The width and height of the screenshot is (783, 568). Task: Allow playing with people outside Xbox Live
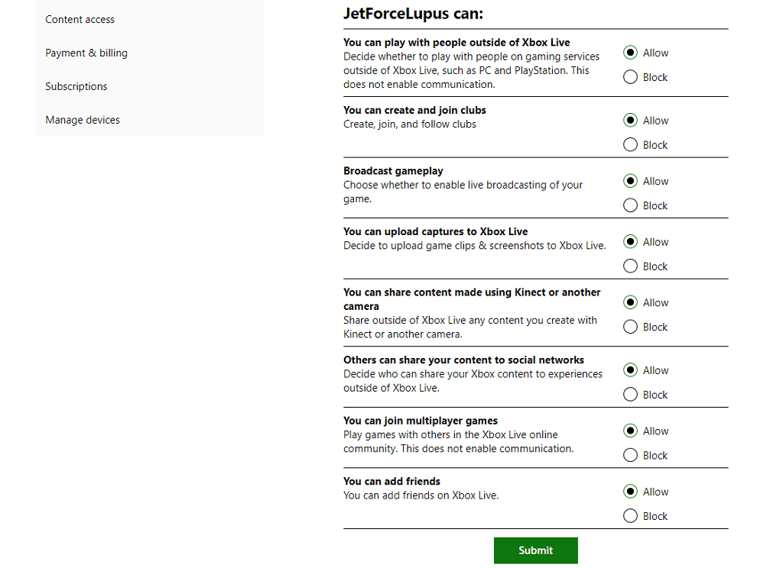631,53
